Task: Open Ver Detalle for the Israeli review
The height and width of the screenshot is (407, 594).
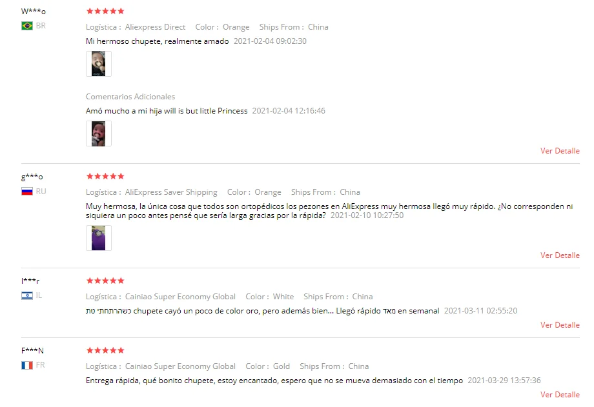Action: 560,325
